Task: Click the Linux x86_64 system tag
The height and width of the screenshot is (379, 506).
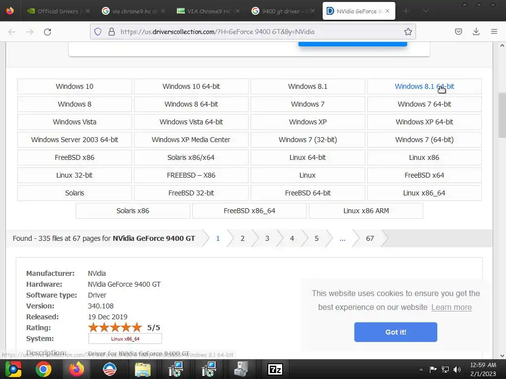Action: click(125, 339)
